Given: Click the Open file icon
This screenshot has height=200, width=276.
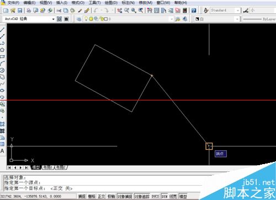Looking at the screenshot, I should 13,10.
